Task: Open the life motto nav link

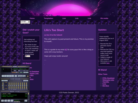Action: click(104, 18)
